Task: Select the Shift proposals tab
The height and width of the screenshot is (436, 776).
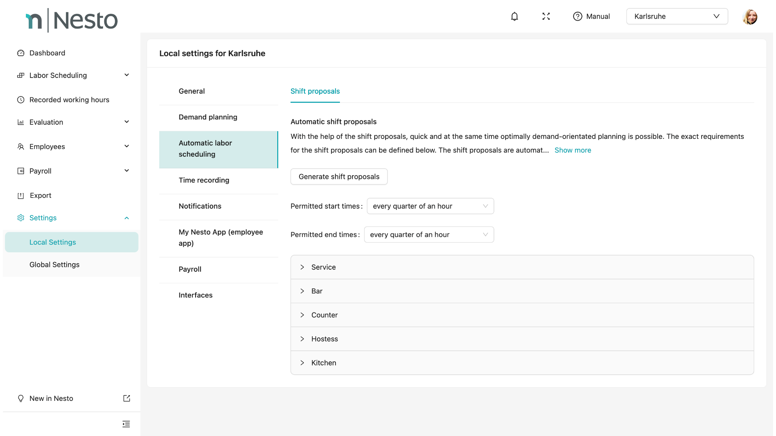Action: 315,91
